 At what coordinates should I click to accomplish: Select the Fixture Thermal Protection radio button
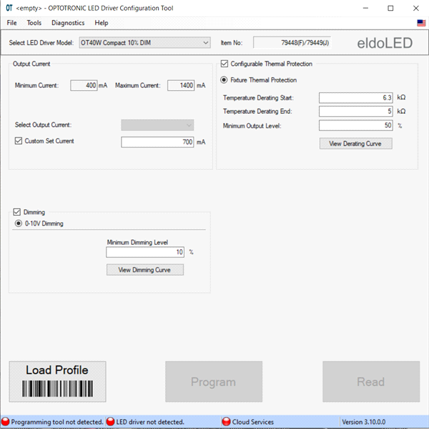point(225,80)
